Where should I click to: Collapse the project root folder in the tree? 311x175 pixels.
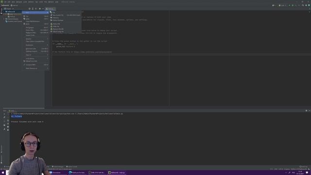(x=4, y=12)
